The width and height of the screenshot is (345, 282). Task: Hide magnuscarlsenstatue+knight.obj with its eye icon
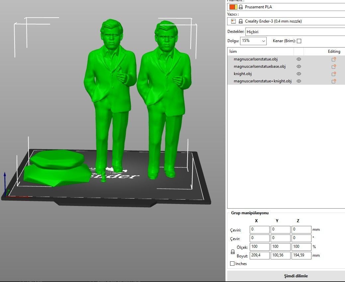pos(299,81)
